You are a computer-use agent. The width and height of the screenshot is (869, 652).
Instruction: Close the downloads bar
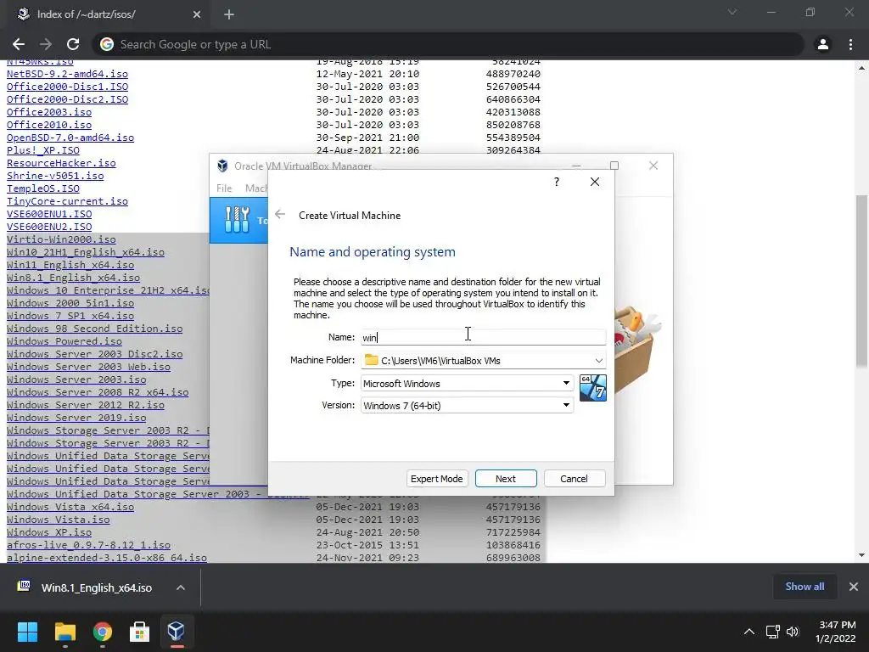tap(854, 587)
